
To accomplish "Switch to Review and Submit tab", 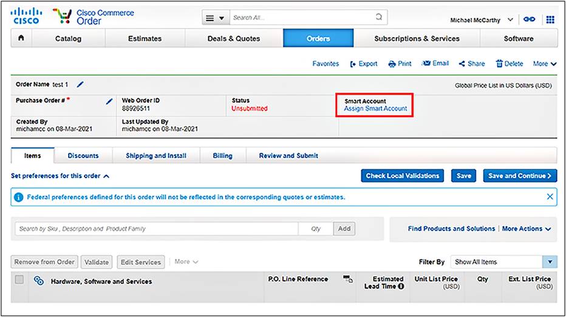I will tap(288, 156).
